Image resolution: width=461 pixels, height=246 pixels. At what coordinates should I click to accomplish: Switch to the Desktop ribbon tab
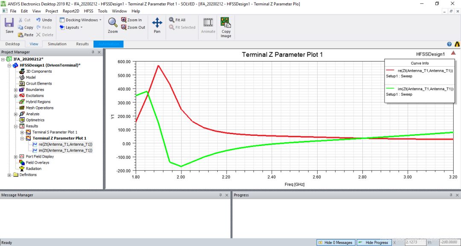pyautogui.click(x=13, y=44)
